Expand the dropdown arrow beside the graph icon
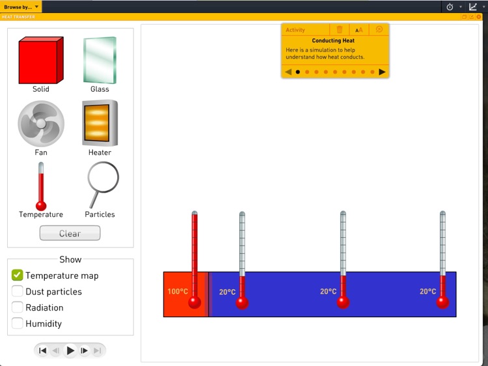Screen dimensions: 488x366 coord(483,7)
